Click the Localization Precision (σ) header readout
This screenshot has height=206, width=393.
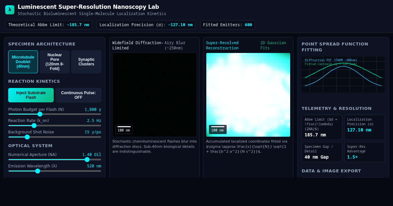146,25
